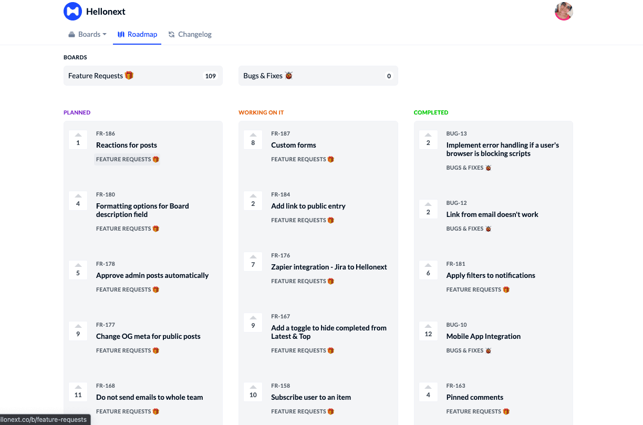Open Change OG meta for public posts
The height and width of the screenshot is (425, 643).
click(148, 336)
